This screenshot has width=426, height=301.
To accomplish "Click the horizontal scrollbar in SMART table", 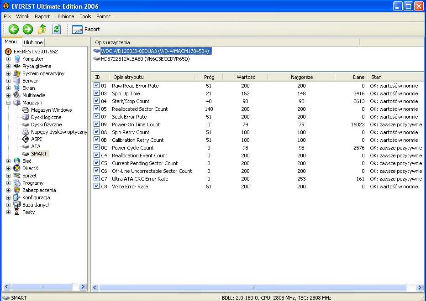I will click(x=252, y=288).
